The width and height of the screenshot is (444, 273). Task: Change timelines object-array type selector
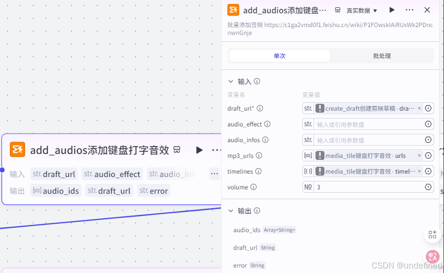(308, 171)
